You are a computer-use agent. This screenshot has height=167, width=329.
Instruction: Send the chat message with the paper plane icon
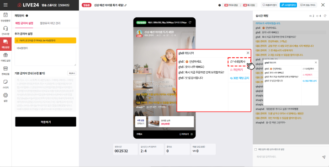324,157
